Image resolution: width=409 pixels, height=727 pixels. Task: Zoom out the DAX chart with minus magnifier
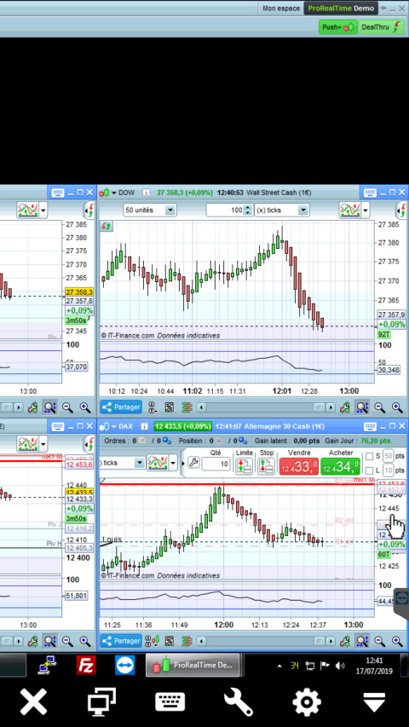379,641
